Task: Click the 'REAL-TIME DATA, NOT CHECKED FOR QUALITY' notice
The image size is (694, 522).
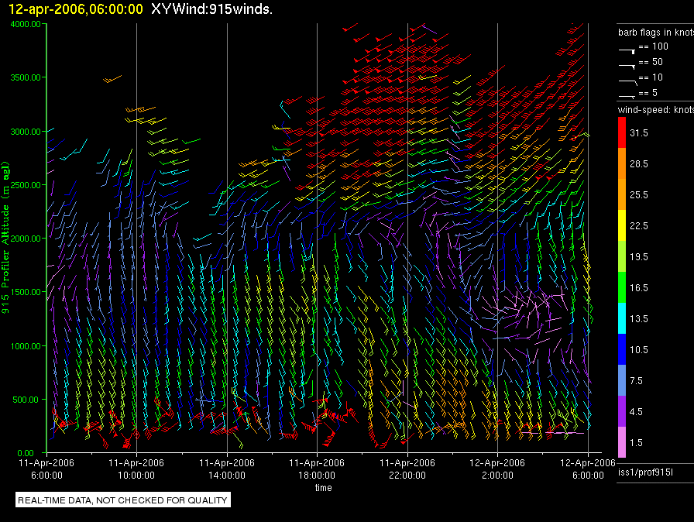Action: coord(122,500)
